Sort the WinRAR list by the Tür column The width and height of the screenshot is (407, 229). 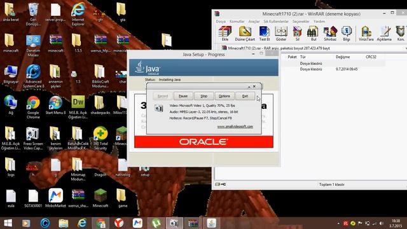[x=303, y=57]
